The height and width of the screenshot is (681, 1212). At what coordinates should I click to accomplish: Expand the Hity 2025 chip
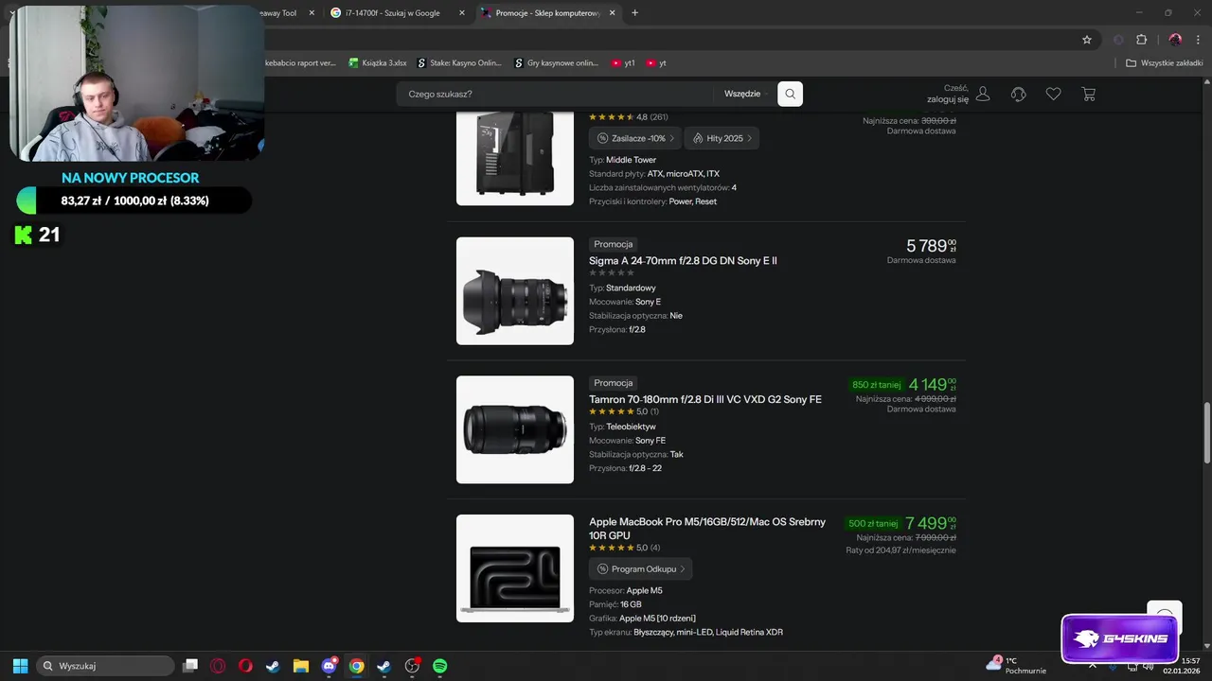click(722, 138)
